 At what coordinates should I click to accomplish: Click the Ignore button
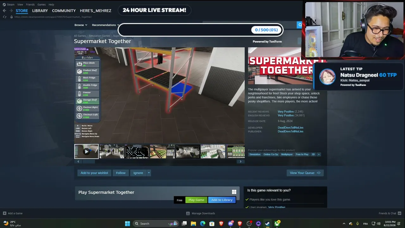[x=138, y=173]
